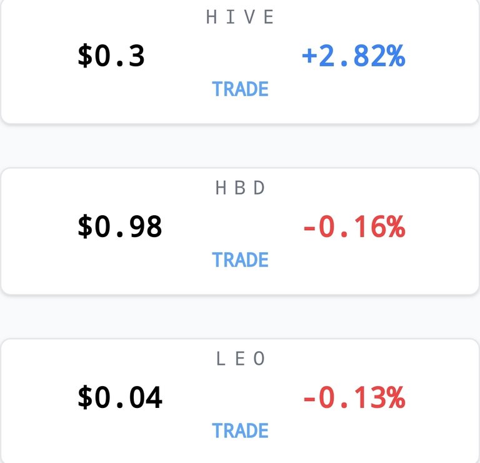Select the HBD price $0.98
Viewport: 480px width, 463px height.
[120, 226]
